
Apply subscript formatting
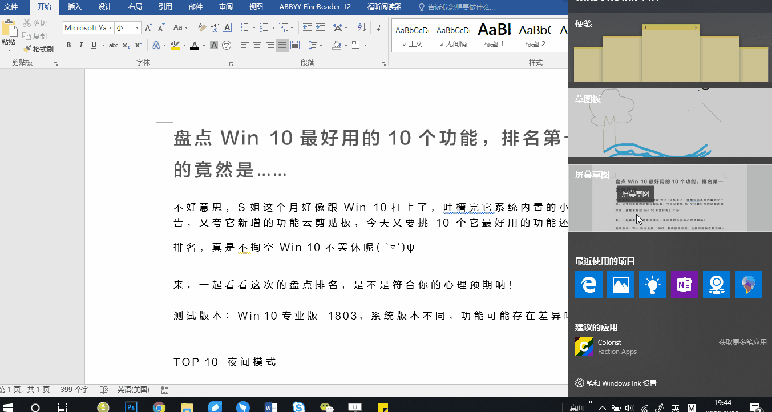126,45
